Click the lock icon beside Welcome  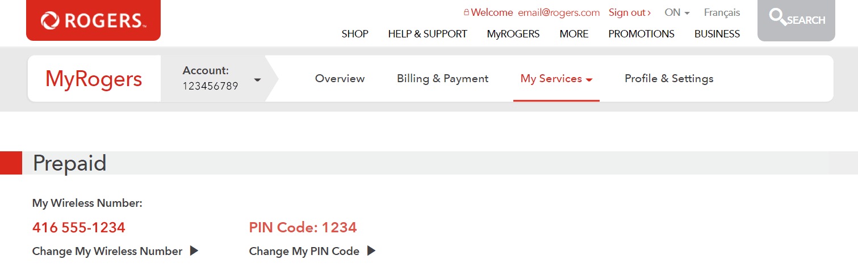(x=467, y=12)
